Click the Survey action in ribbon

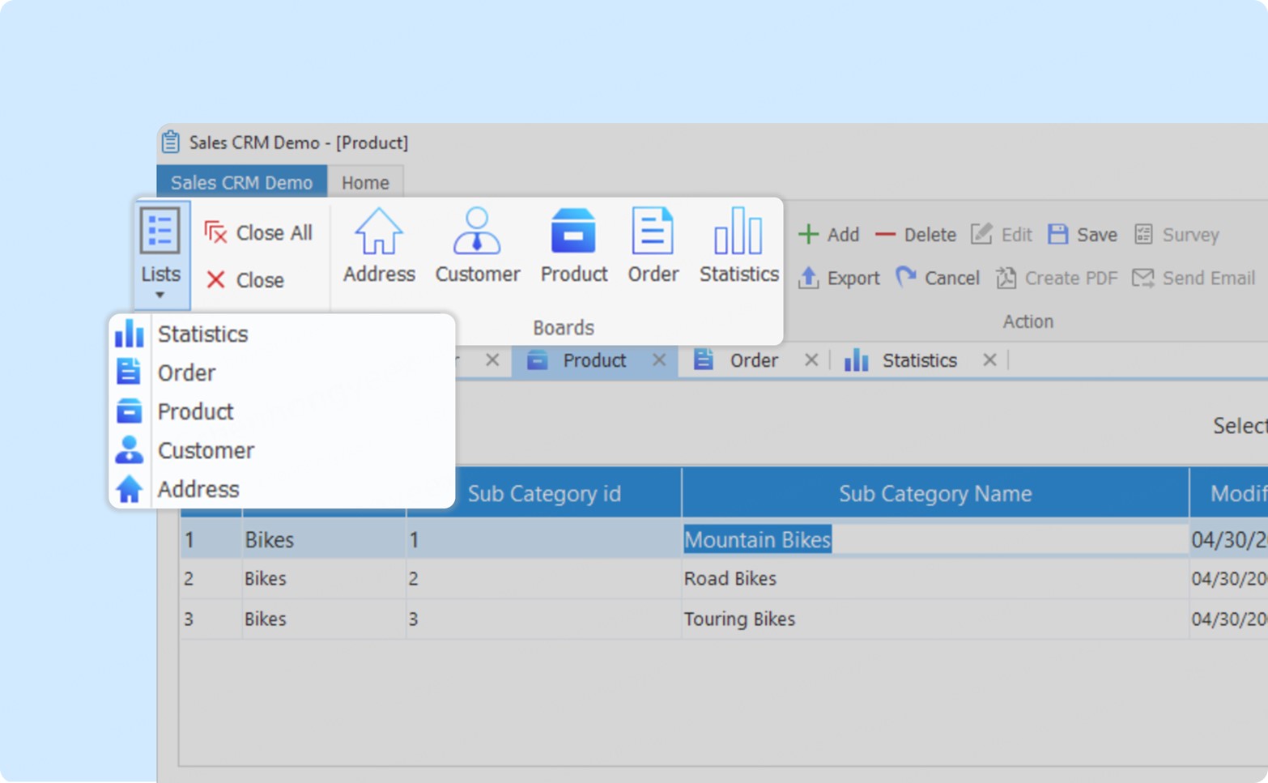tap(1176, 235)
